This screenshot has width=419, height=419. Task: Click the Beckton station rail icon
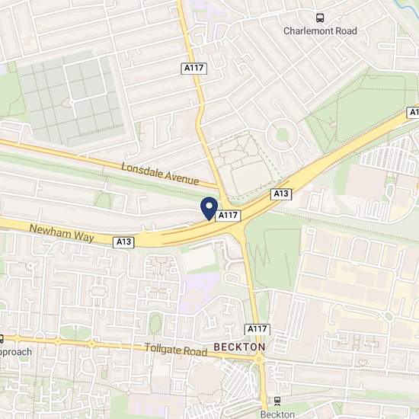[277, 401]
